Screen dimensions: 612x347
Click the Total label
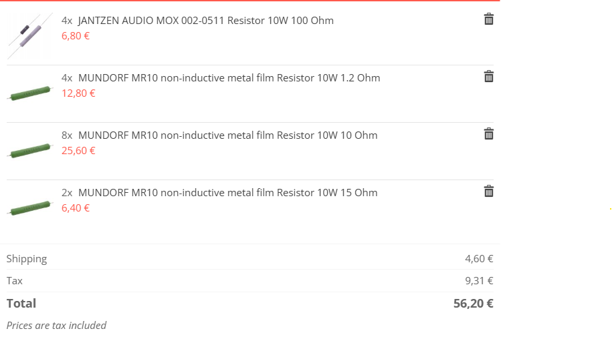(x=21, y=304)
